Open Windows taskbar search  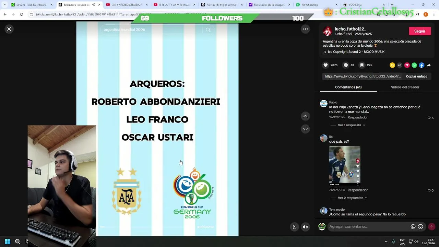pos(18,242)
